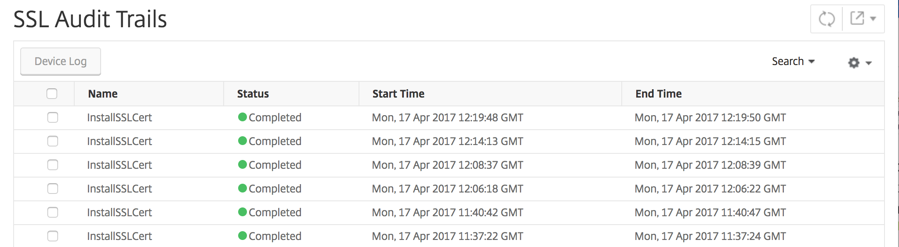Click green status dot of 11:37:22 entry
The image size is (899, 247).
(243, 236)
